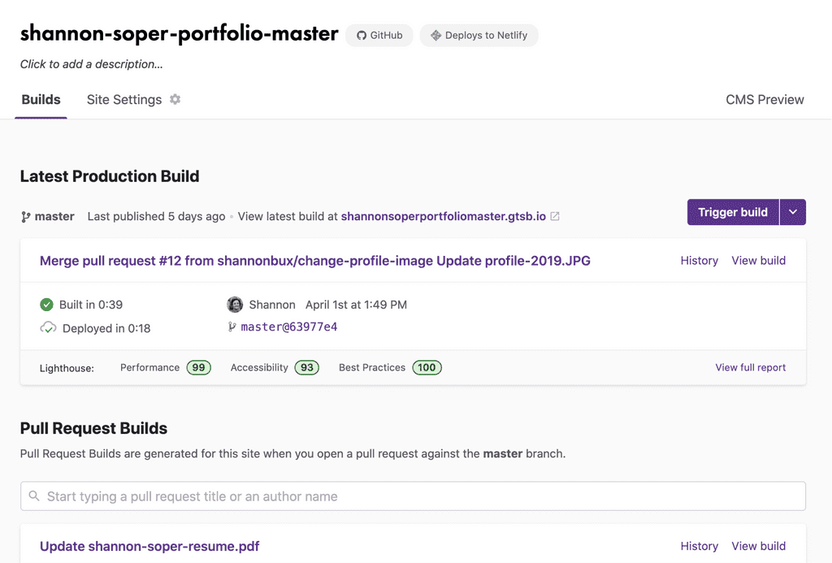The image size is (832, 563).
Task: Click to add a description text
Action: (91, 64)
